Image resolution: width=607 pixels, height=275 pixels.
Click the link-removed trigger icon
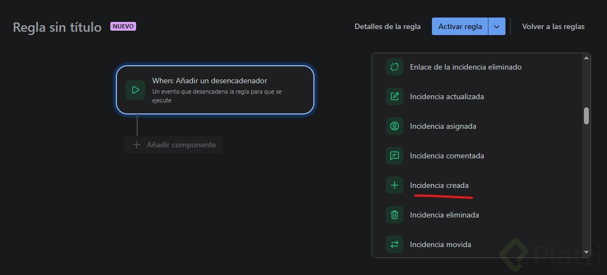[x=394, y=67]
